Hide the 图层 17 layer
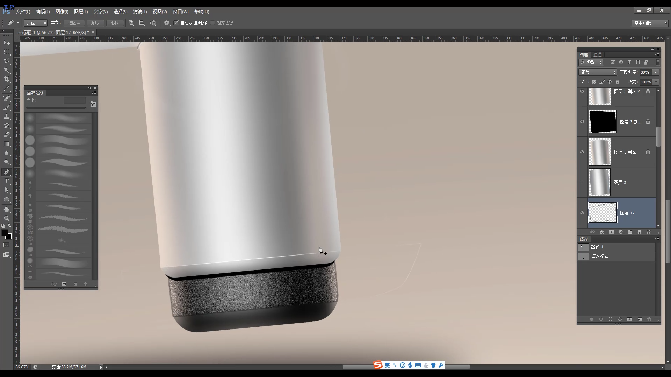 pyautogui.click(x=582, y=213)
